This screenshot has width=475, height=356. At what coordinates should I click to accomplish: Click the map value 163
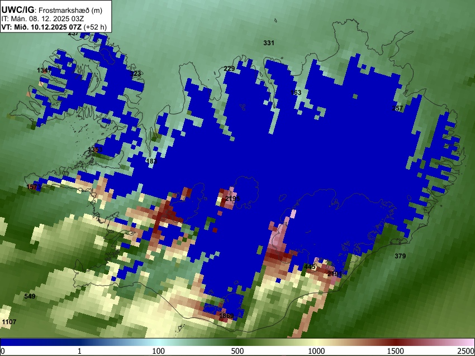pyautogui.click(x=296, y=93)
